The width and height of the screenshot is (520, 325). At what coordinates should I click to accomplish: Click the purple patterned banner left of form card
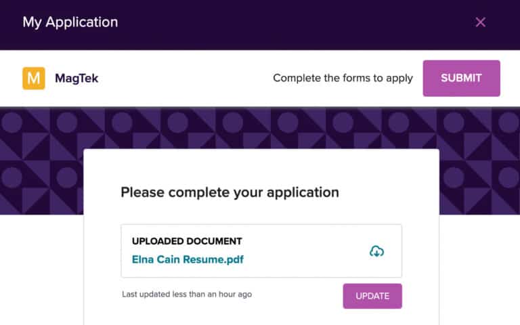(41, 162)
